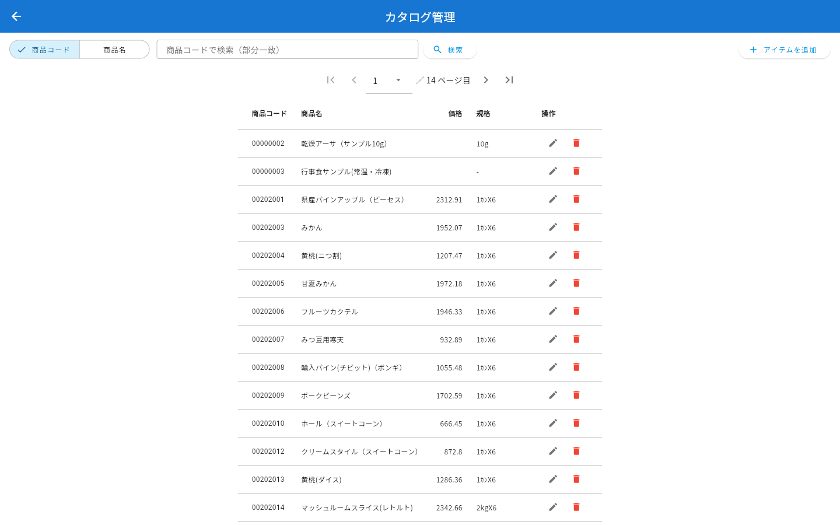Edit item 00202009 ポークビーンズ

click(x=553, y=395)
